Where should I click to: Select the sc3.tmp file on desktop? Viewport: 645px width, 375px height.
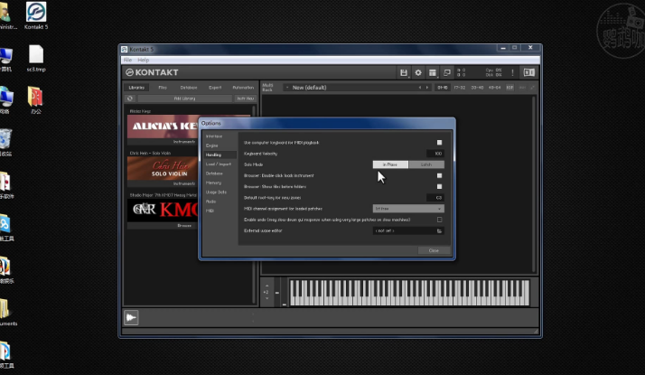pyautogui.click(x=36, y=58)
